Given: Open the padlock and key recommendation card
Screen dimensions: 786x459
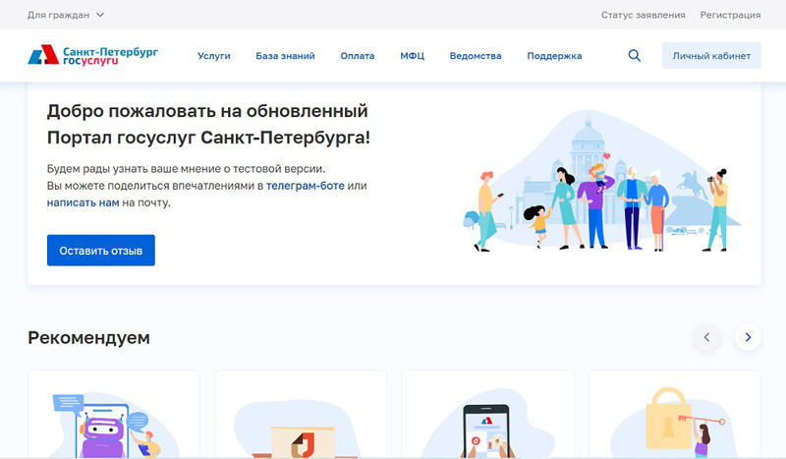Looking at the screenshot, I should pos(675,415).
